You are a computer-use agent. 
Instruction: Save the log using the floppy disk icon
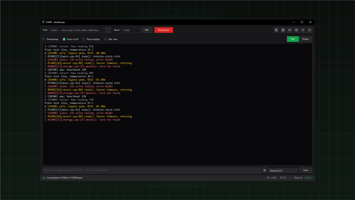click(x=283, y=30)
